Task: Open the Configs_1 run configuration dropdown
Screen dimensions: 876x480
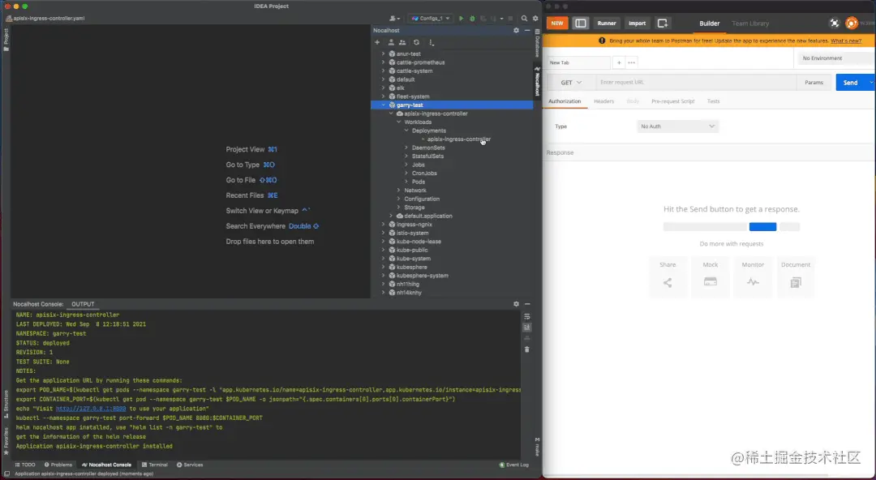Action: pyautogui.click(x=430, y=19)
